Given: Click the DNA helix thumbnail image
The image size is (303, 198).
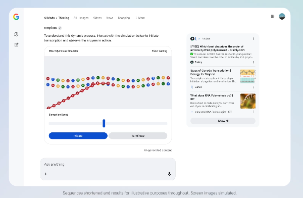Looking at the screenshot, I should point(248,101).
